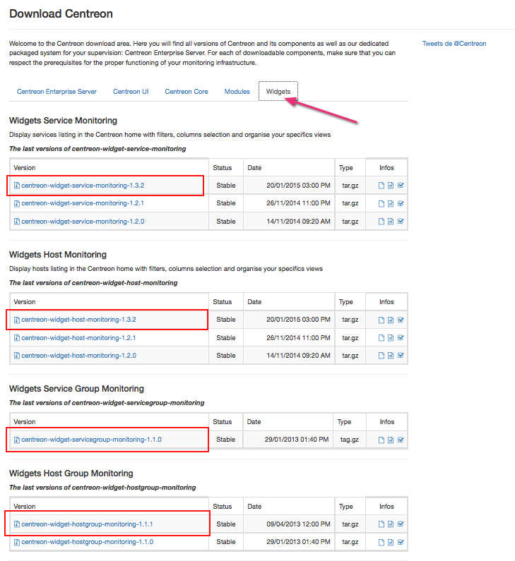The width and height of the screenshot is (515, 561).
Task: Click archive file icon beside host-monitoring-1.2.1
Action: pos(17,338)
